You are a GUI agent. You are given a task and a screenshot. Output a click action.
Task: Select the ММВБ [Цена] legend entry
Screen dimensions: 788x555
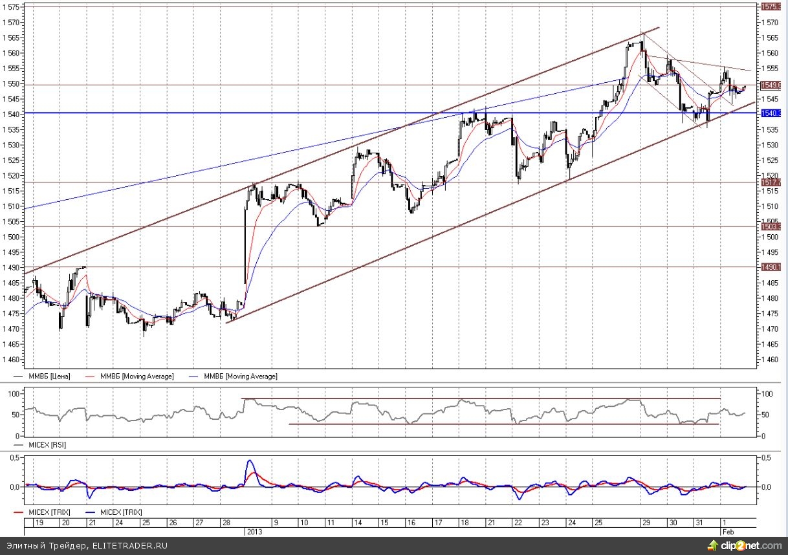(x=49, y=376)
